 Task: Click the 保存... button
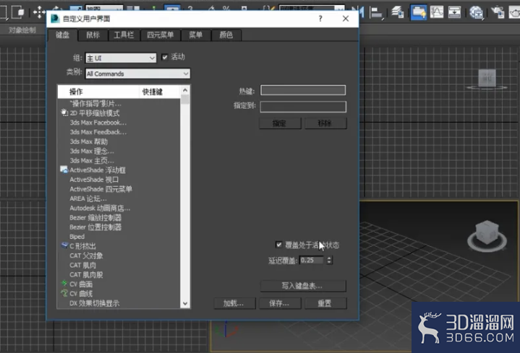[280, 303]
